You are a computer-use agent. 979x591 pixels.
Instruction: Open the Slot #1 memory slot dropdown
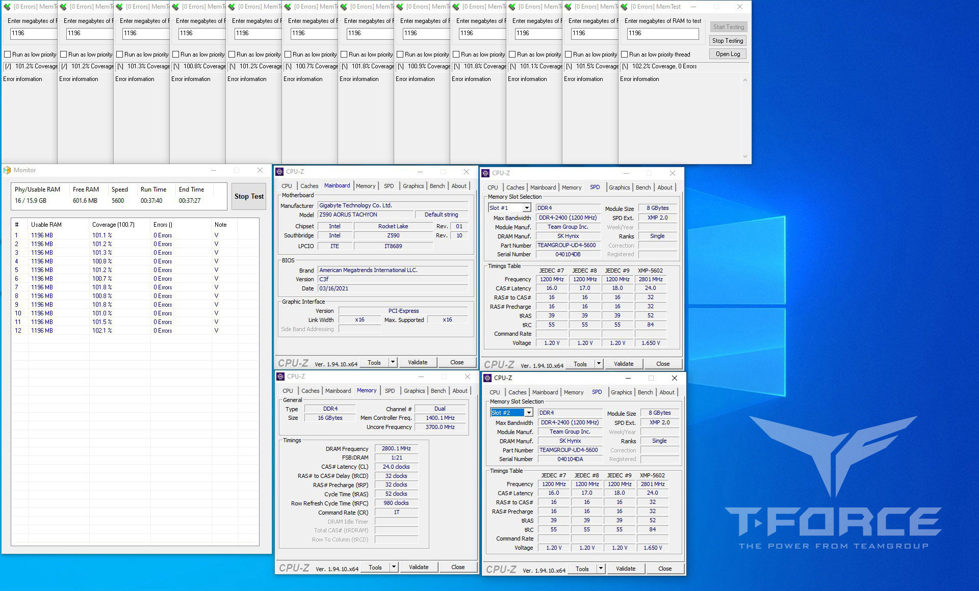(x=527, y=208)
